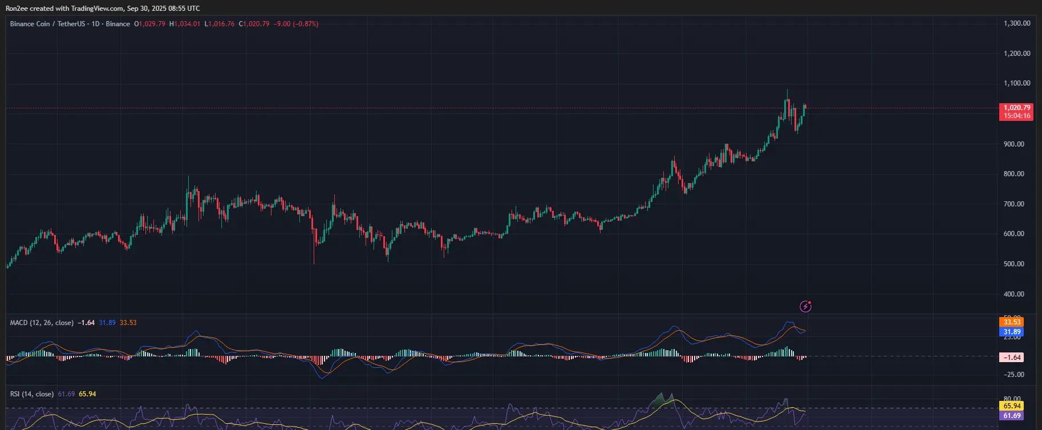1042x430 pixels.
Task: Click the 900.00 price axis label
Action: (x=1014, y=144)
